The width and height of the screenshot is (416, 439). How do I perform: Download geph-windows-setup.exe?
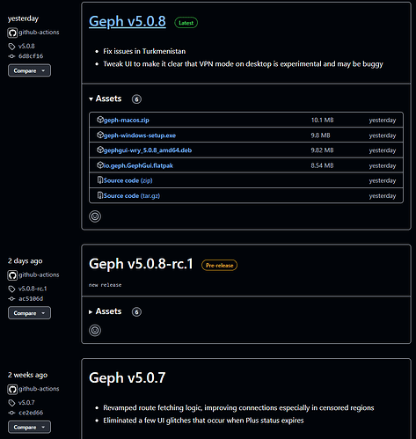click(140, 135)
